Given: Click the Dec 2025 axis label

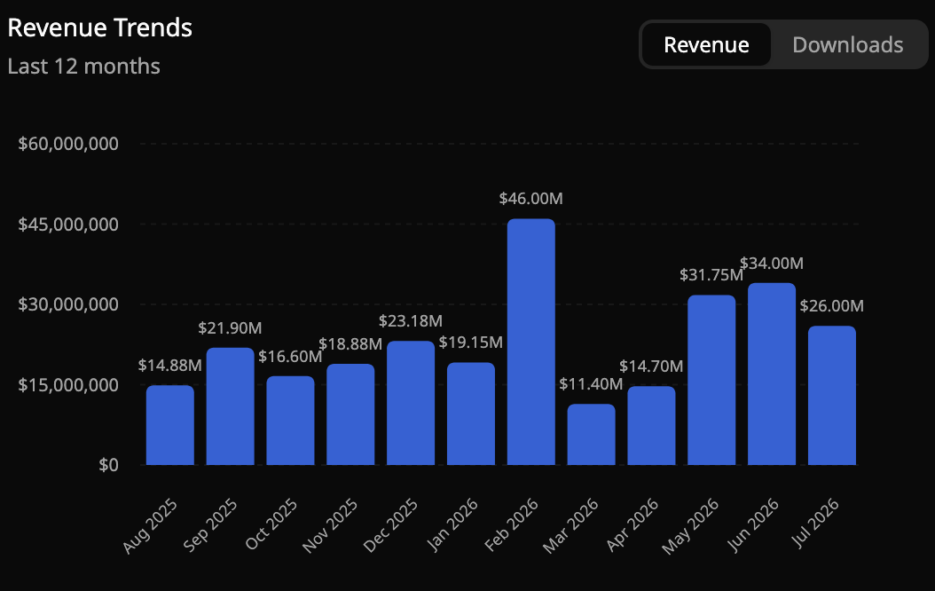Looking at the screenshot, I should click(390, 525).
